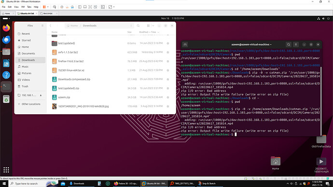Click the terminal search icon
Image resolution: width=333 pixels, height=187 pixels.
[289, 44]
